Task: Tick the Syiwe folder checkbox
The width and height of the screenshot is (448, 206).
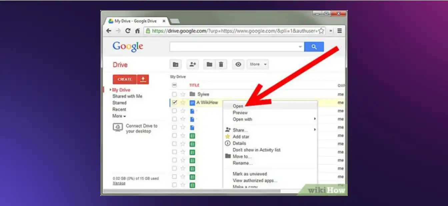Action: 174,94
